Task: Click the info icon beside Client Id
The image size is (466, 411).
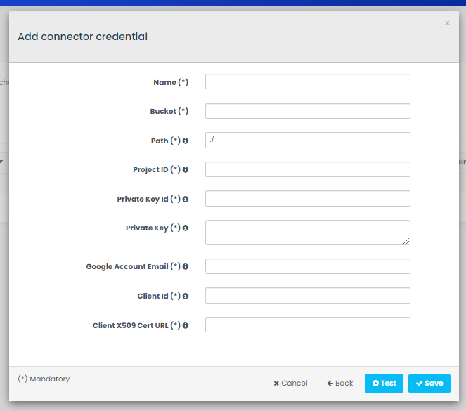Action: point(186,296)
